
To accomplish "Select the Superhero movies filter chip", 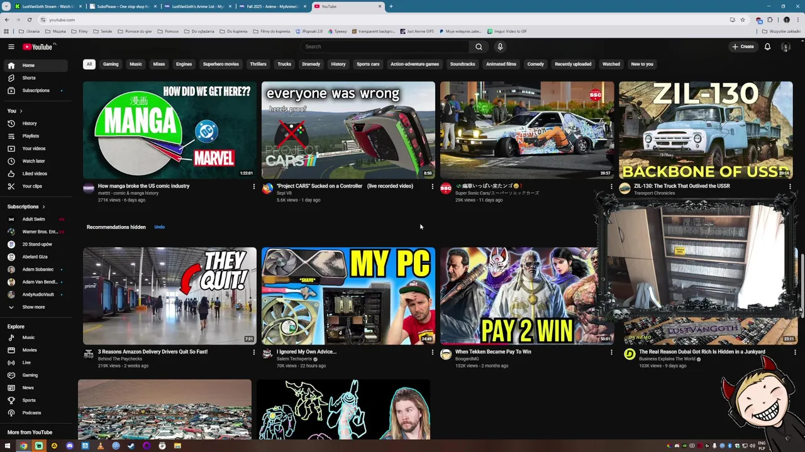I will pos(221,64).
